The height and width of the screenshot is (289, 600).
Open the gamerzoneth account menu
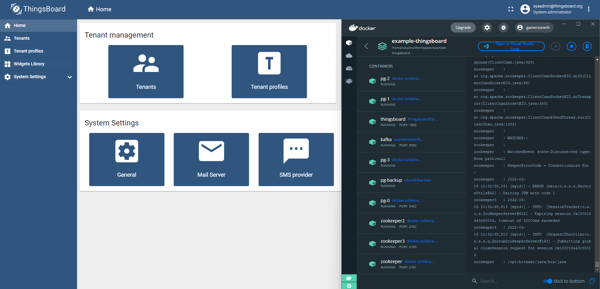534,28
